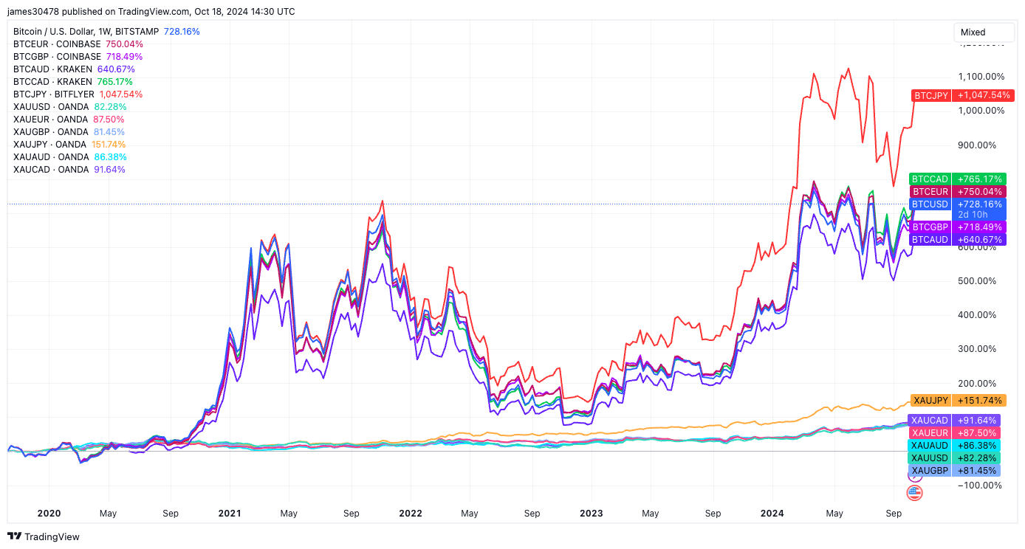Click the 2024 label on time axis
Viewport: 1025px width, 549px height.
[x=772, y=514]
